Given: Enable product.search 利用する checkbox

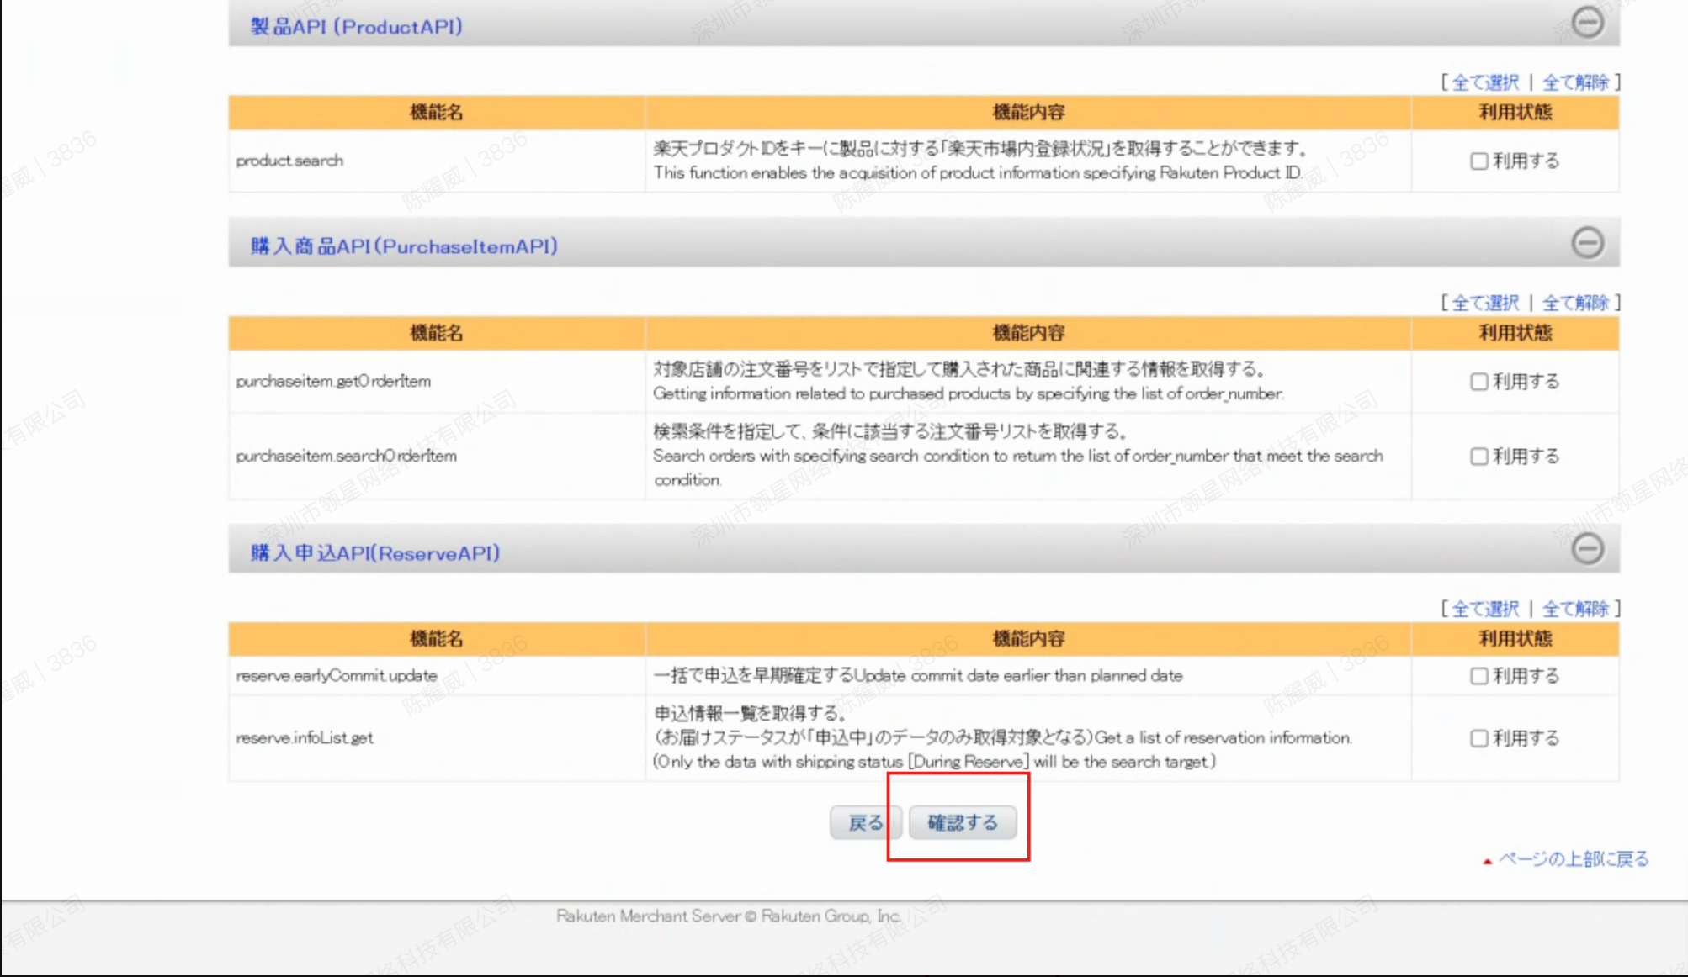Looking at the screenshot, I should (1478, 161).
